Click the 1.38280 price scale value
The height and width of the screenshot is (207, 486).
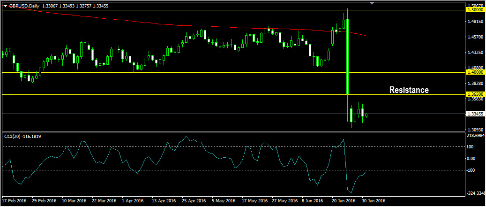476,84
